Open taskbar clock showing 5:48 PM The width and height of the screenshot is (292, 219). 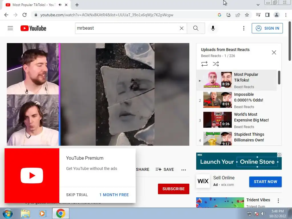coord(277,214)
